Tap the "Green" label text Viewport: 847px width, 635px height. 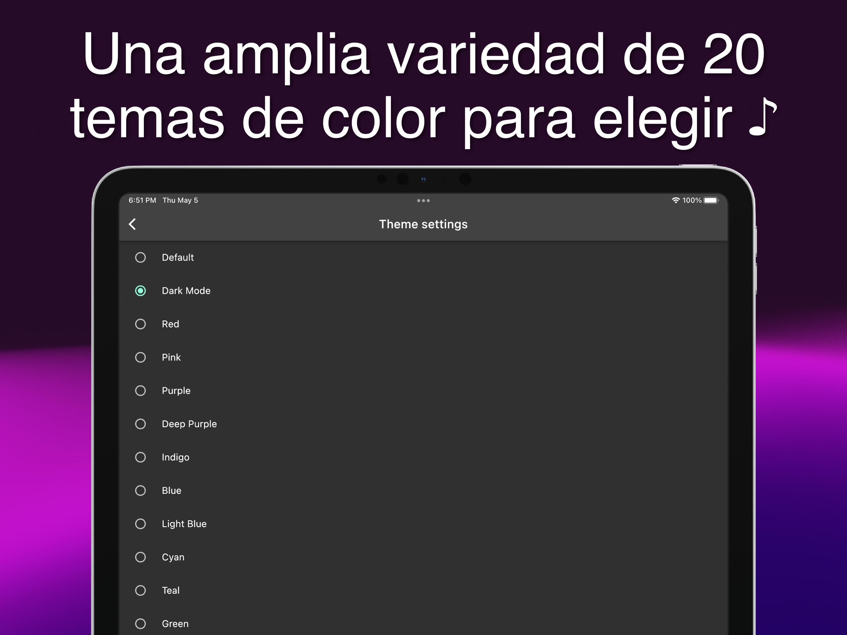point(175,624)
